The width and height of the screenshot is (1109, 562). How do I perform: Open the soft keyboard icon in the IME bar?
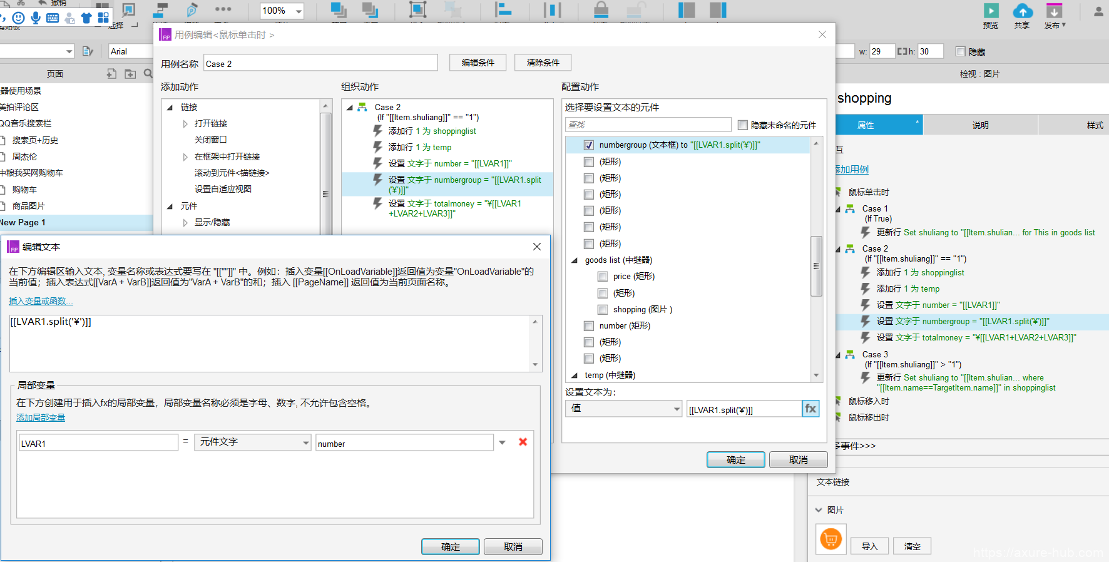pos(53,18)
